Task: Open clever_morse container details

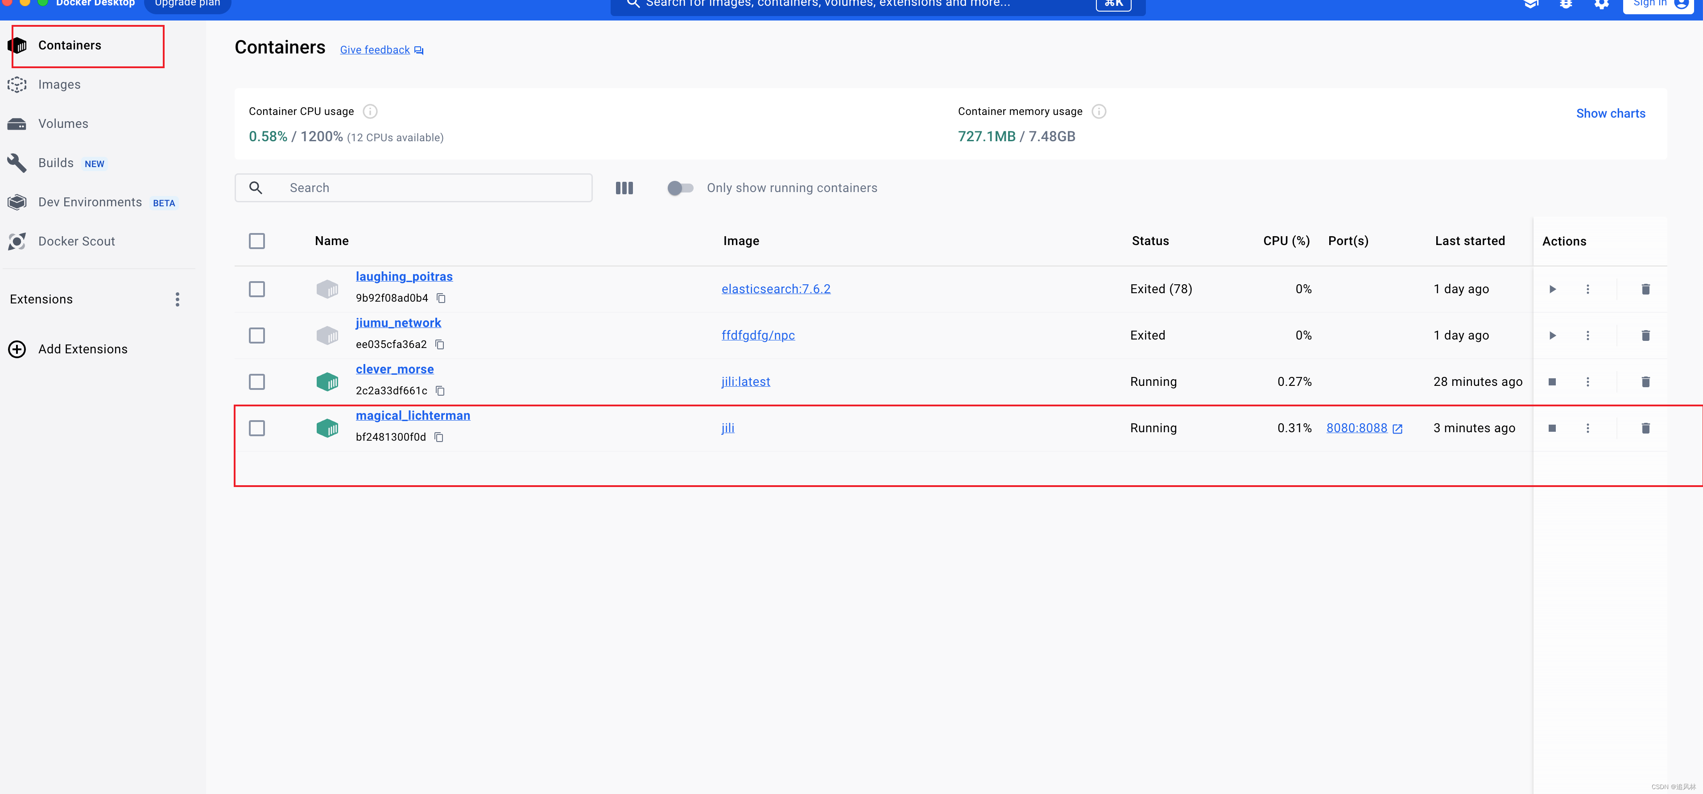Action: pos(395,369)
